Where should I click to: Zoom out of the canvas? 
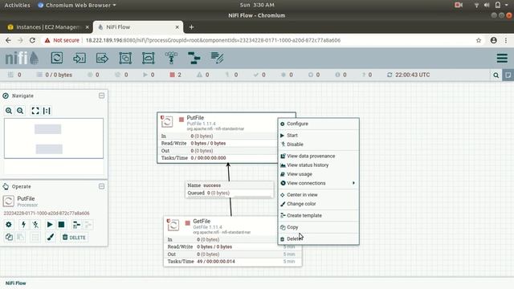pyautogui.click(x=20, y=111)
